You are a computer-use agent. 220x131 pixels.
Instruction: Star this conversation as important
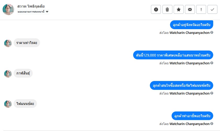point(179,9)
